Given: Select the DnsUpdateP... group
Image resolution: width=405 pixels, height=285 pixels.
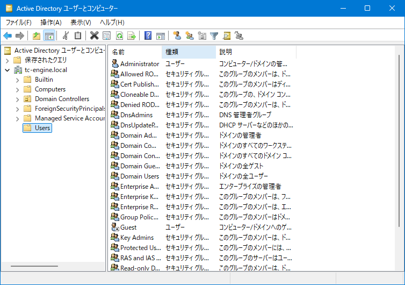Looking at the screenshot, I should [x=139, y=125].
